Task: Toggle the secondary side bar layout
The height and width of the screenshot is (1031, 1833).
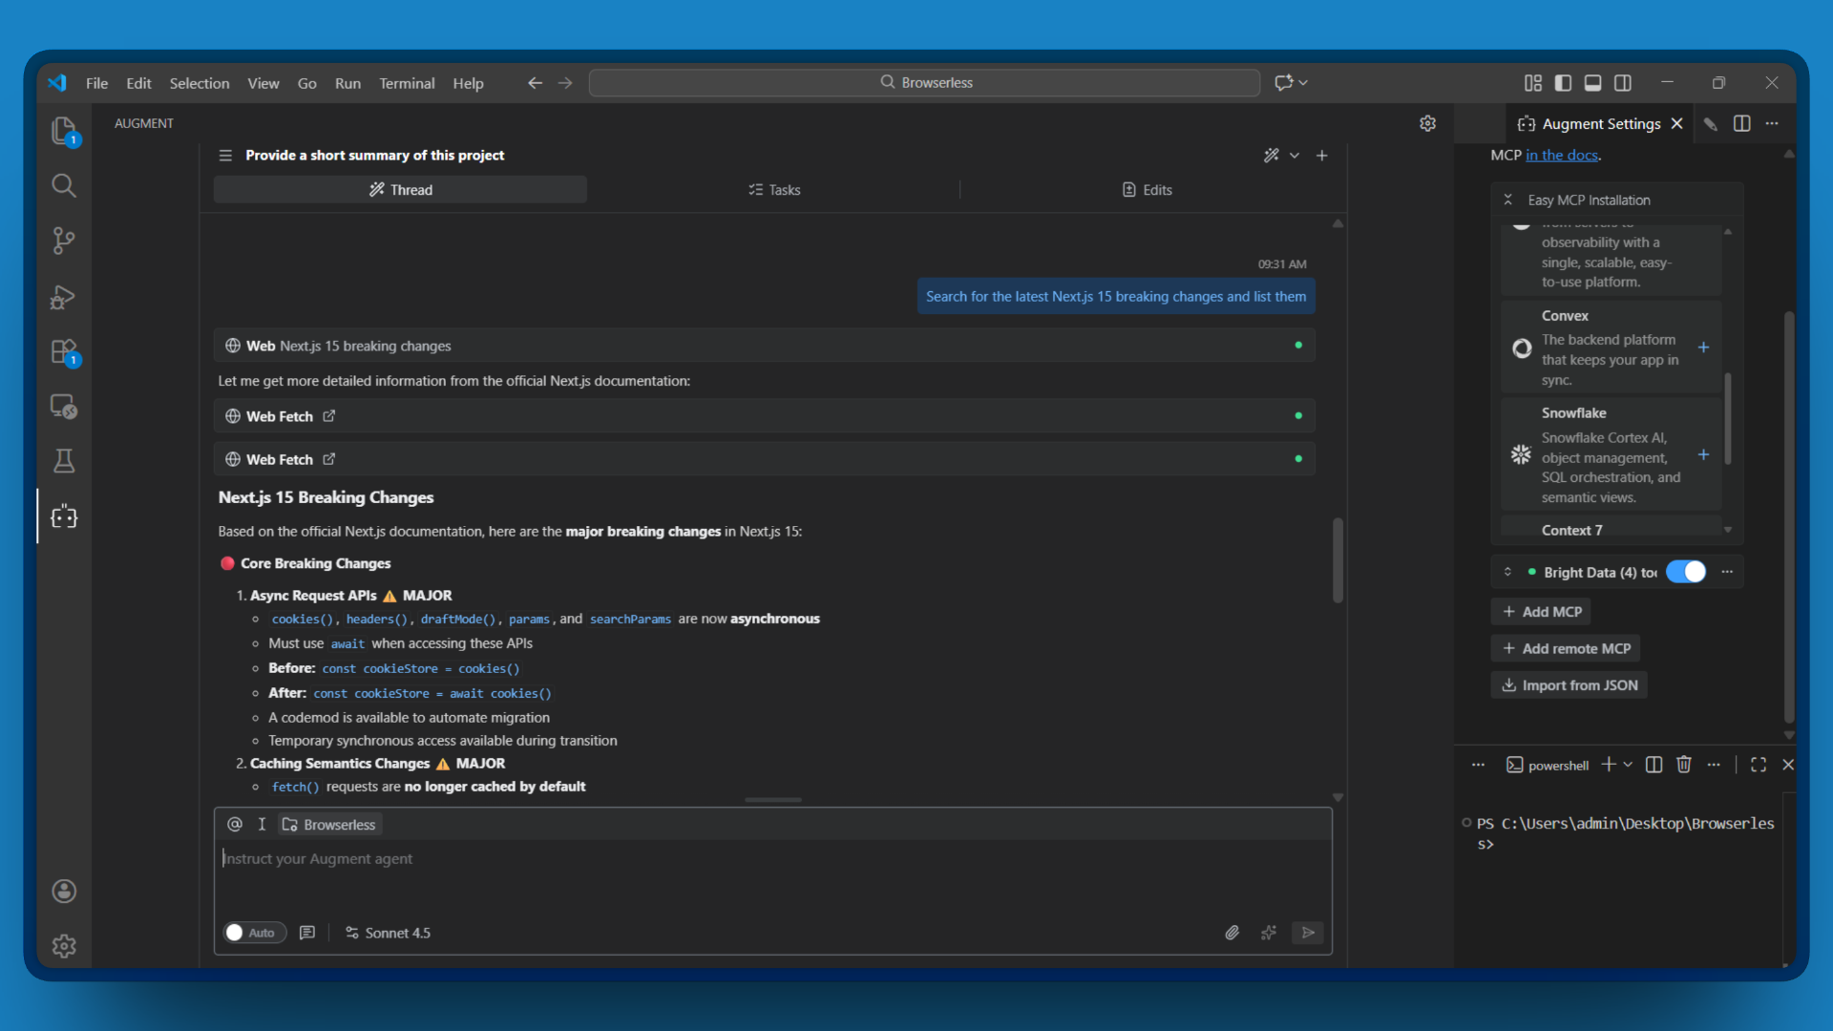Action: click(x=1623, y=83)
